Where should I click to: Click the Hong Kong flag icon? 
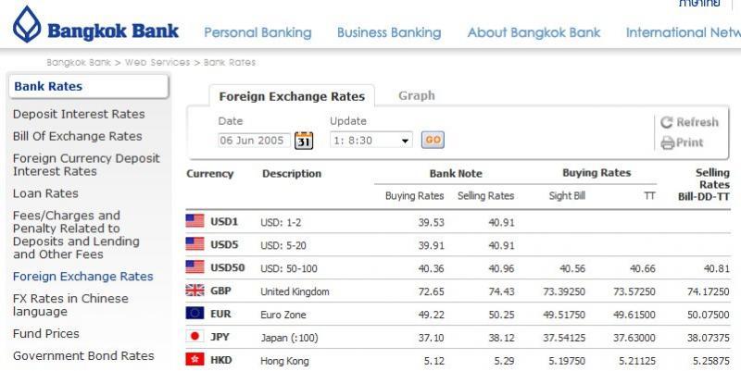point(195,360)
